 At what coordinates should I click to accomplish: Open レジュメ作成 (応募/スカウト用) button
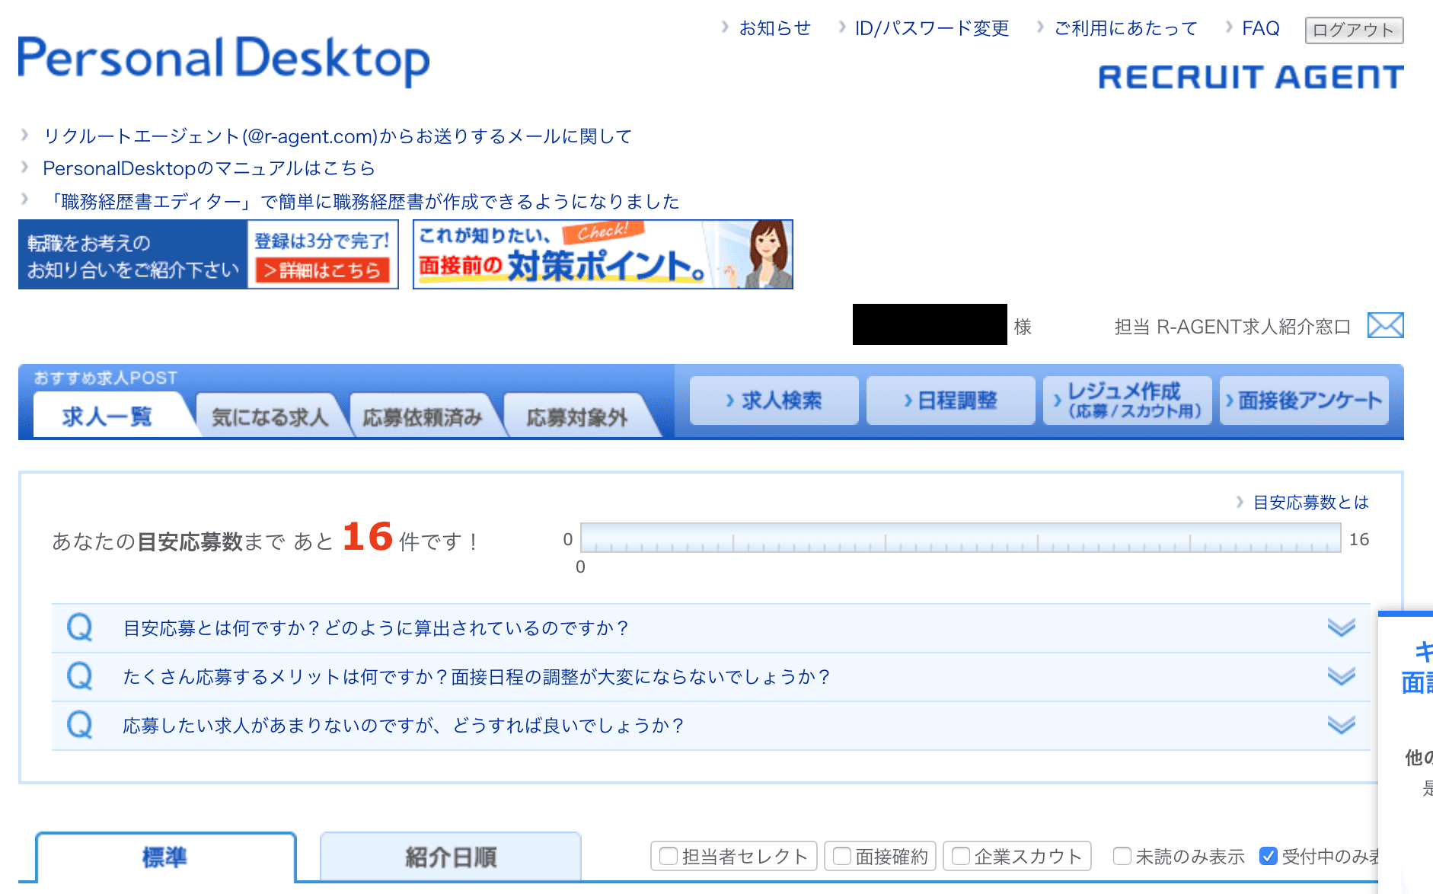1128,401
